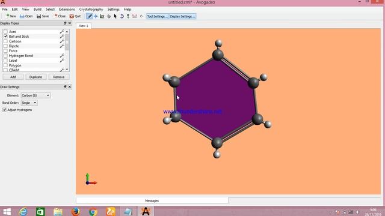The height and width of the screenshot is (216, 385).
Task: Click the Add display type button
Action: tap(13, 77)
